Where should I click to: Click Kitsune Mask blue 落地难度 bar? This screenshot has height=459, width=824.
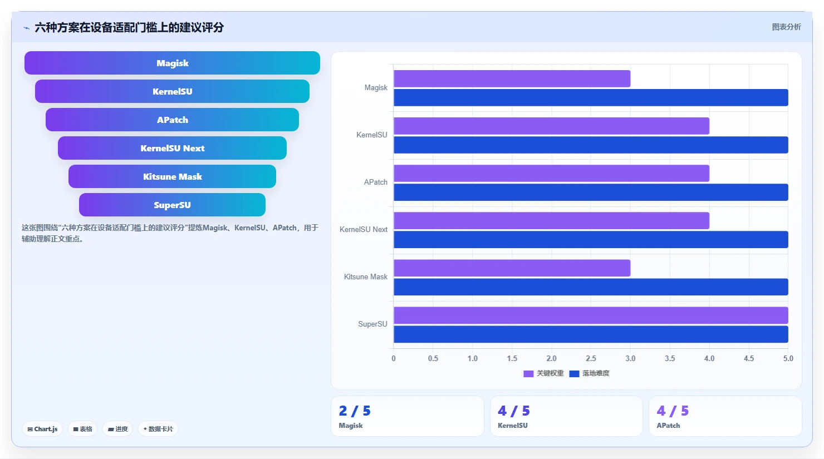coord(591,287)
